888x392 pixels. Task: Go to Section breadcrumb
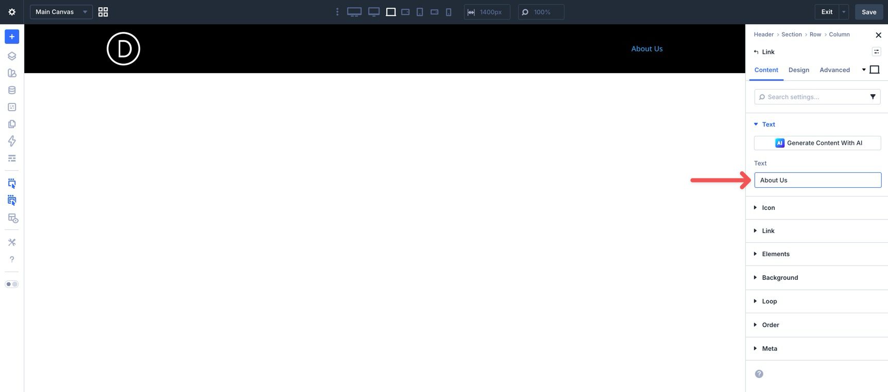792,34
